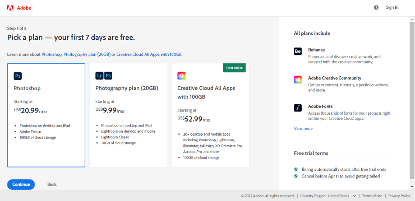Open the Creative Cloud All Apps with 100GB link
The height and width of the screenshot is (201, 415).
(x=149, y=55)
